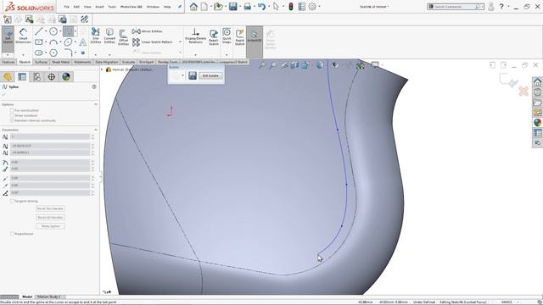The width and height of the screenshot is (543, 305).
Task: Click the New document icon
Action: [x=204, y=7]
